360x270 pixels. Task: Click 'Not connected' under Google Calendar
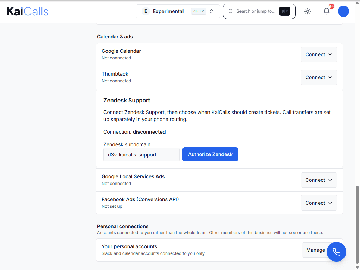point(116,58)
